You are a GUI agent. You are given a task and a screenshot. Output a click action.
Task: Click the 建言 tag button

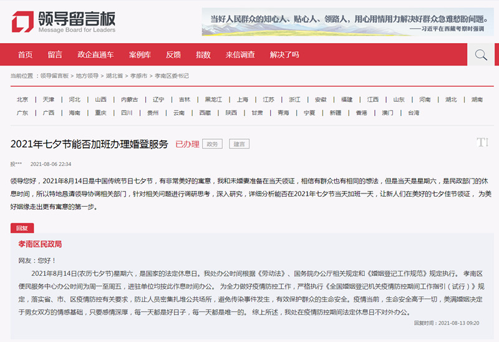tap(239, 144)
